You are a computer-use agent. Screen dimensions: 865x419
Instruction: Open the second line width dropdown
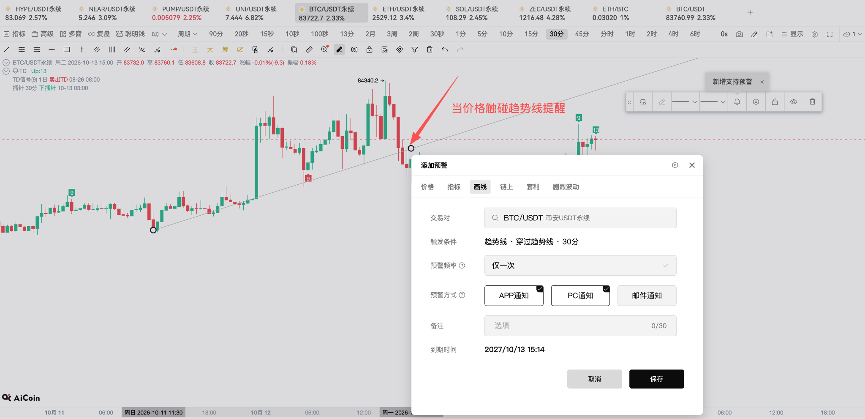pyautogui.click(x=713, y=102)
